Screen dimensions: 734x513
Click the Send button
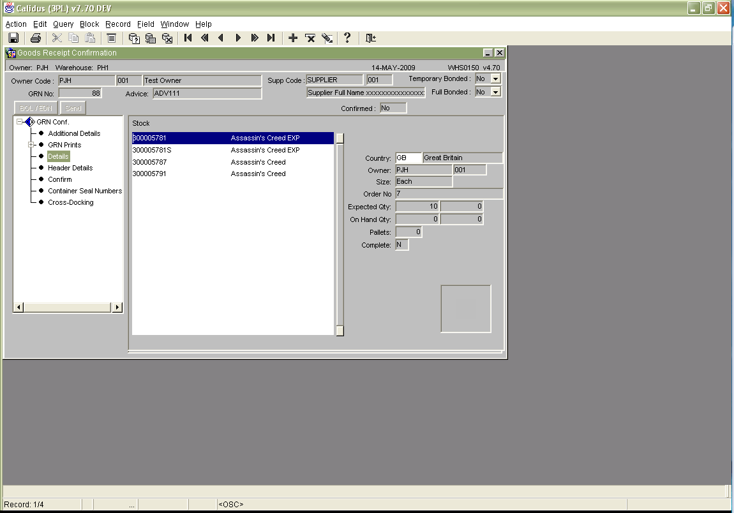[x=73, y=108]
